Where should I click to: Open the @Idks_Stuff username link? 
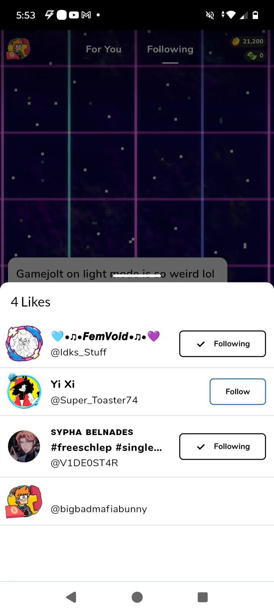[x=79, y=353]
